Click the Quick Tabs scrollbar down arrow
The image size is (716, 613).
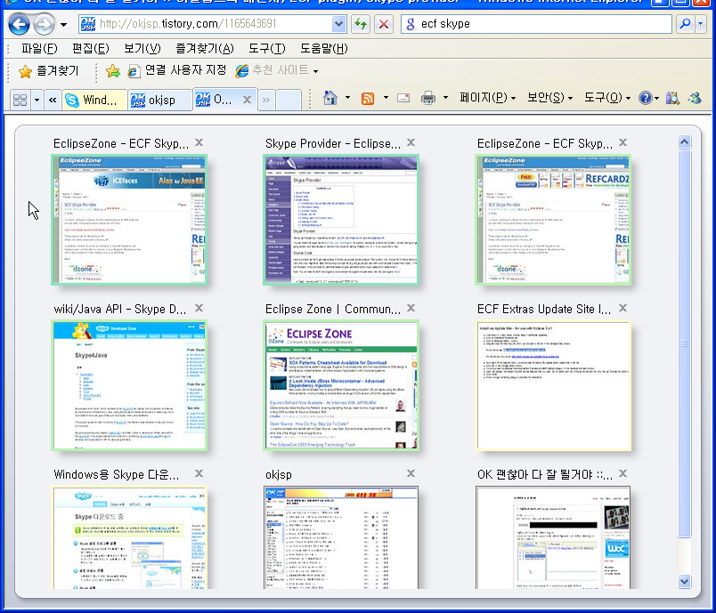pyautogui.click(x=684, y=581)
